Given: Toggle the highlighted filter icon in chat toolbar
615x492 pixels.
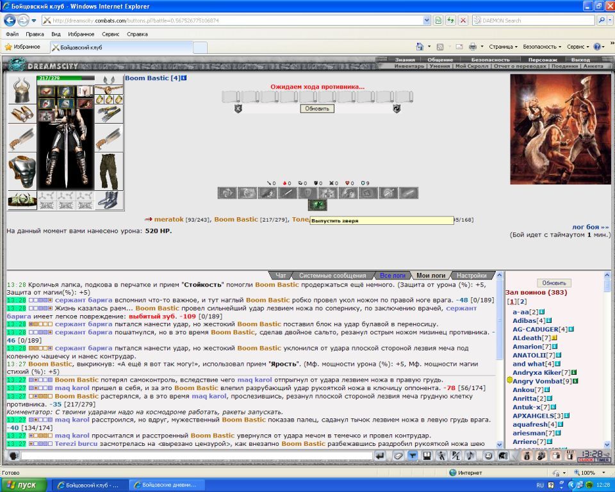Looking at the screenshot, I should click(413, 455).
